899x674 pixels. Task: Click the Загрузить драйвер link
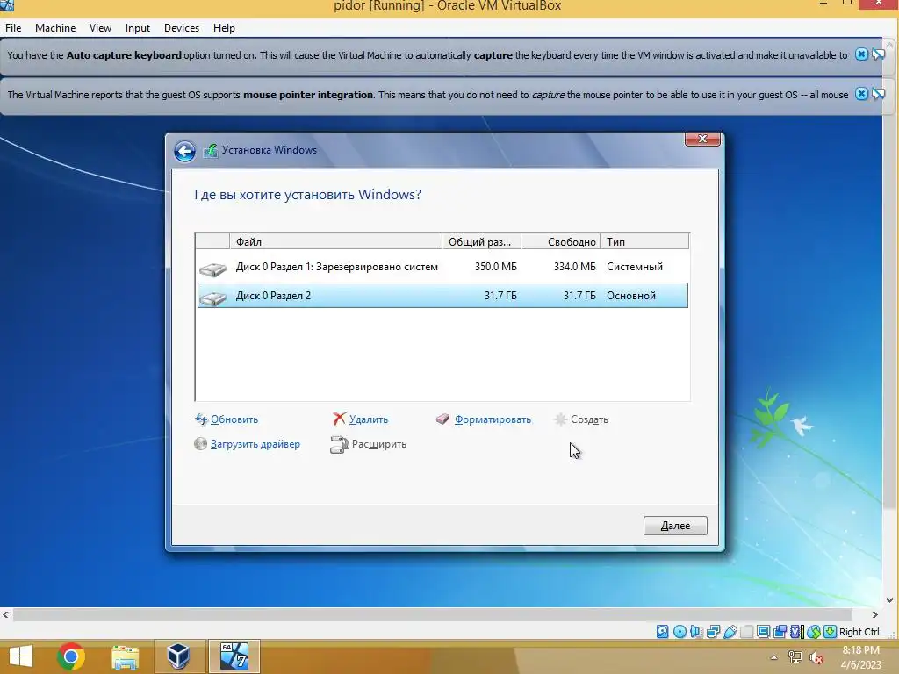255,444
